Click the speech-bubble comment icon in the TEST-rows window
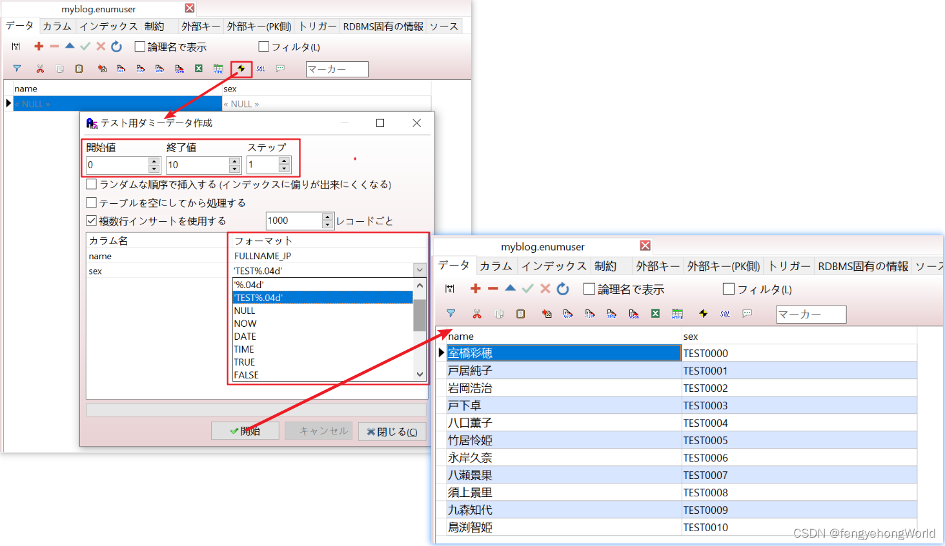Screen dimensions: 945x546 click(x=747, y=313)
